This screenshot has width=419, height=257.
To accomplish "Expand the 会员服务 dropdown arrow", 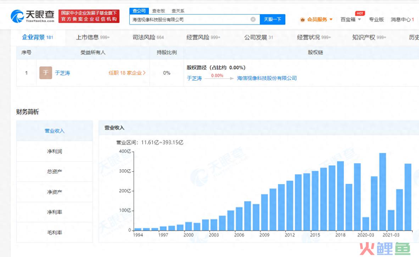I will point(331,19).
